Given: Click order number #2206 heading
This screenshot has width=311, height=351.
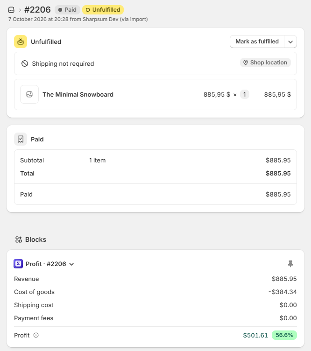Looking at the screenshot, I should pyautogui.click(x=37, y=10).
